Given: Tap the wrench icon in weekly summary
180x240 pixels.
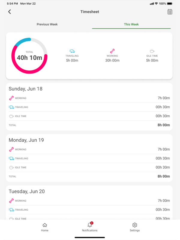Looking at the screenshot, I should [112, 51].
